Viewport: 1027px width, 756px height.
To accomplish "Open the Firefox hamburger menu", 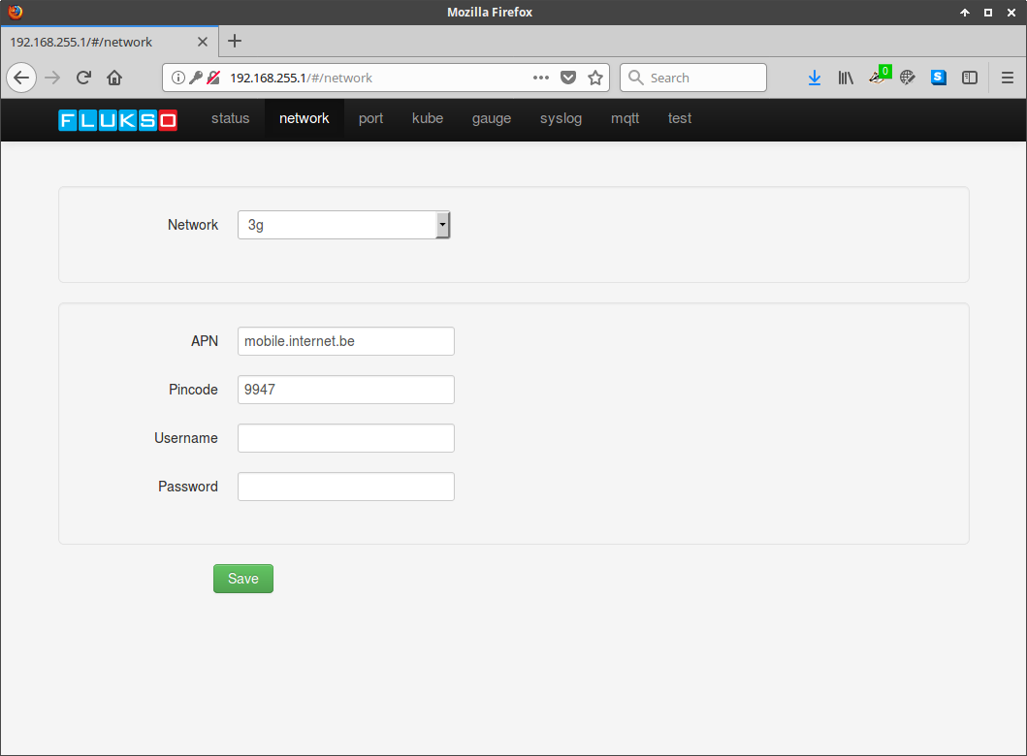I will 1007,78.
